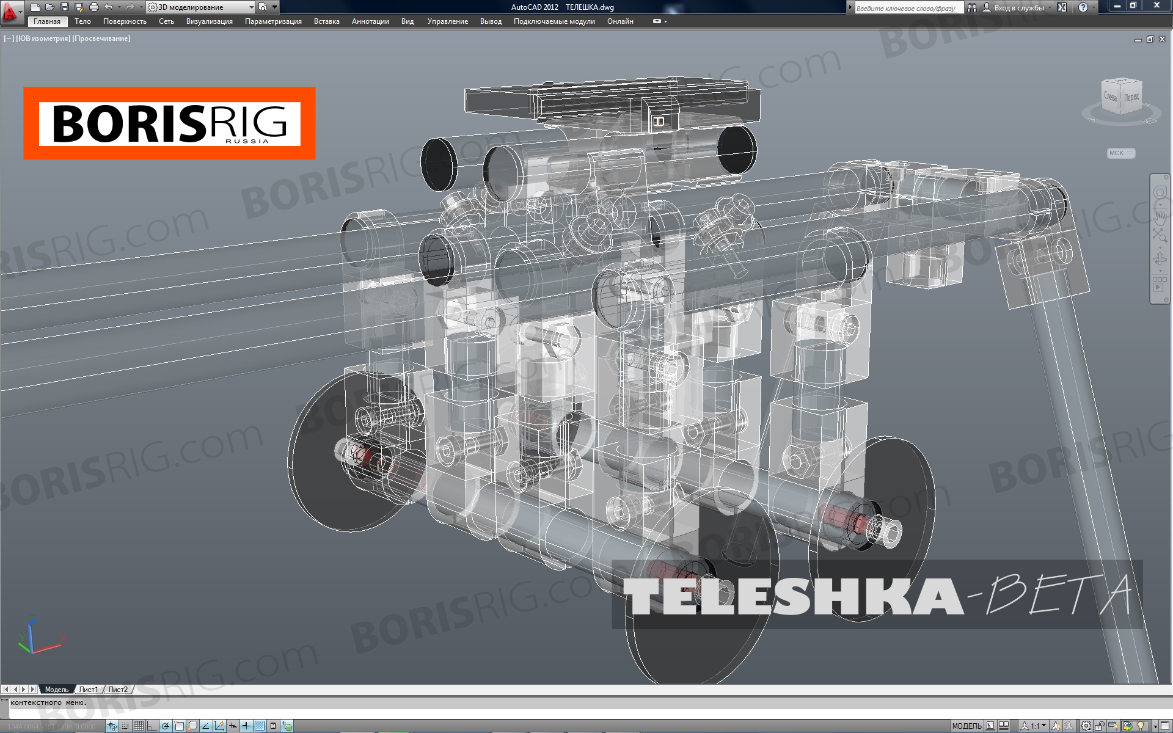Select the Zoom extents tool in navigation bar

pyautogui.click(x=1160, y=235)
